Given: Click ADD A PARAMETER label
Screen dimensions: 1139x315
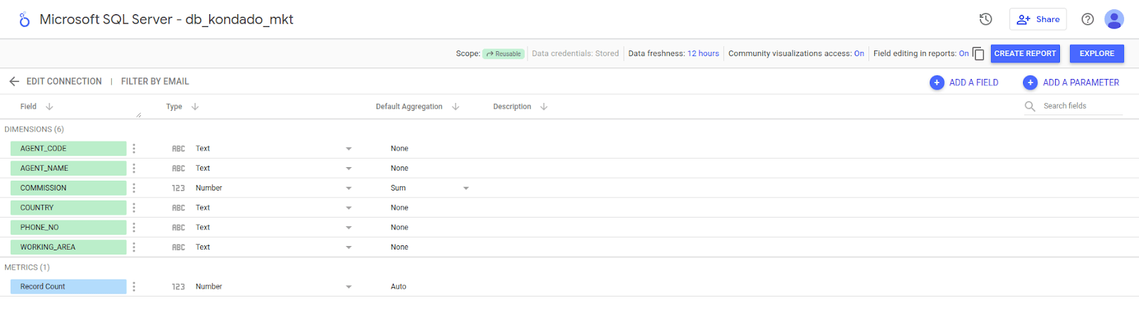Looking at the screenshot, I should (1081, 82).
